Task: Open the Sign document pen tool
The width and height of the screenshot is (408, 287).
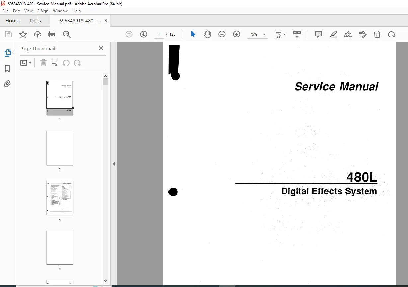Action: pos(348,34)
